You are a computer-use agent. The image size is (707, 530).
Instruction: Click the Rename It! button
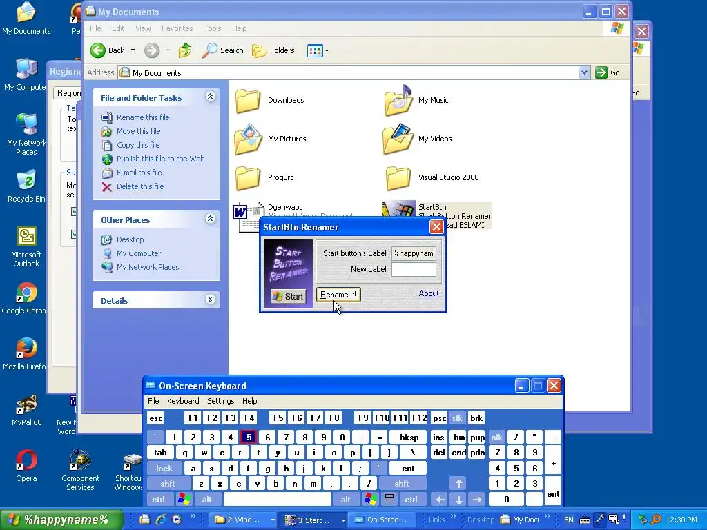click(x=338, y=295)
